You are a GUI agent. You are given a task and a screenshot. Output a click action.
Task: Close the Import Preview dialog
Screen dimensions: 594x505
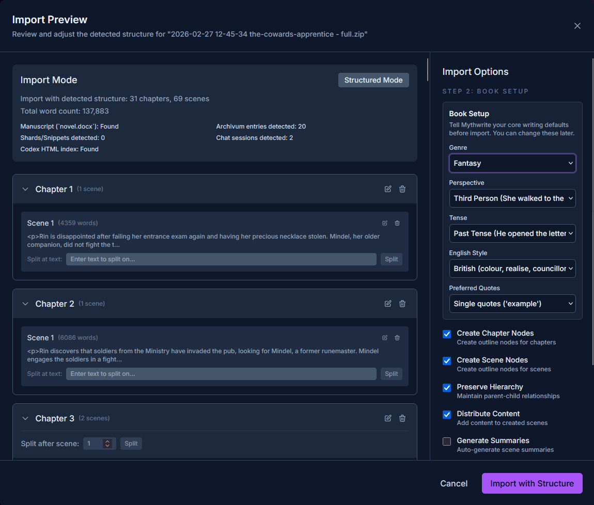577,26
